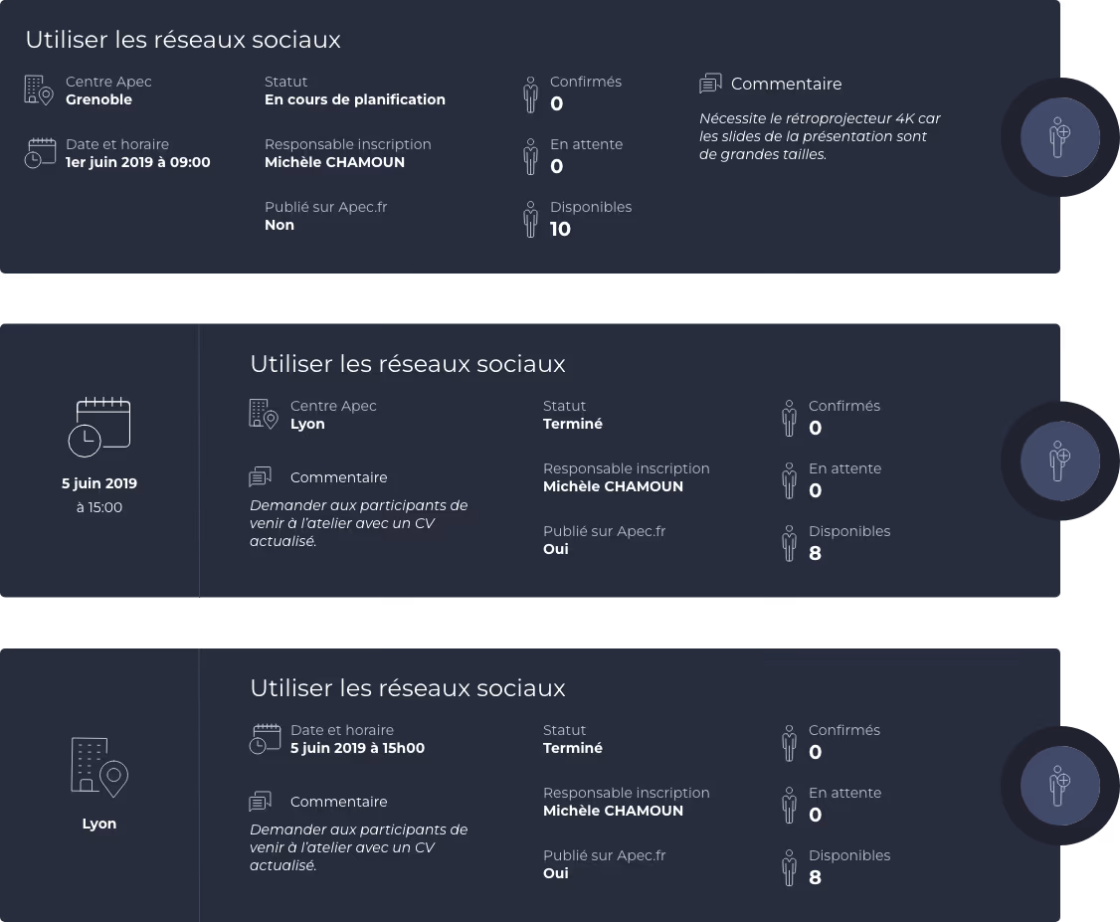Click the Disponibles count 8 in the card with the calendar side panel
This screenshot has width=1120, height=922.
815,553
